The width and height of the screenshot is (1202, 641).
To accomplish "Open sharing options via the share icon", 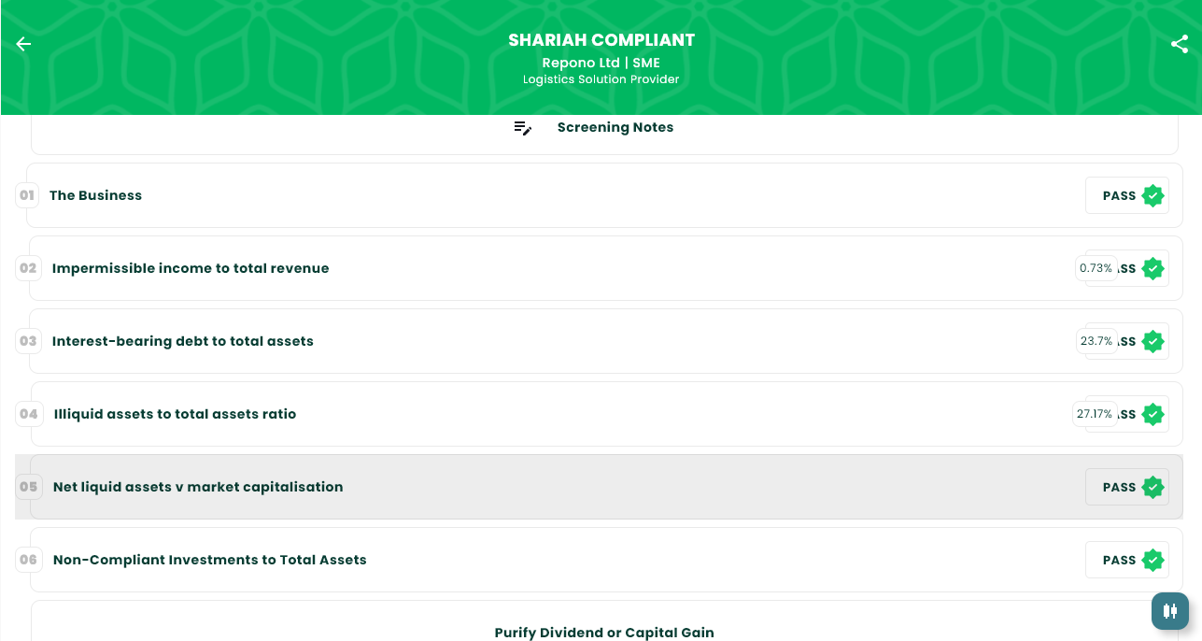I will [x=1179, y=44].
